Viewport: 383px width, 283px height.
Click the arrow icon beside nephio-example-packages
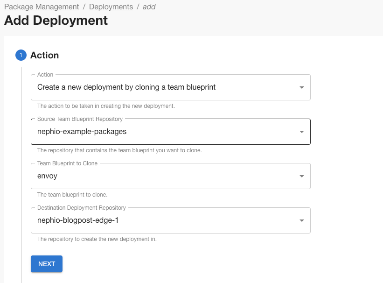(301, 132)
